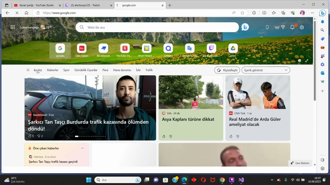
Task: Open the Asya Kaplanı türüne dikkat article
Action: (188, 119)
